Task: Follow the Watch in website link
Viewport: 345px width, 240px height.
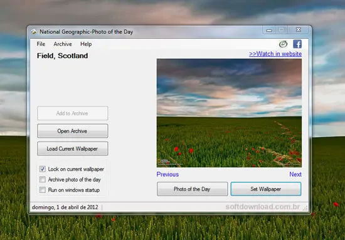Action: [x=275, y=54]
